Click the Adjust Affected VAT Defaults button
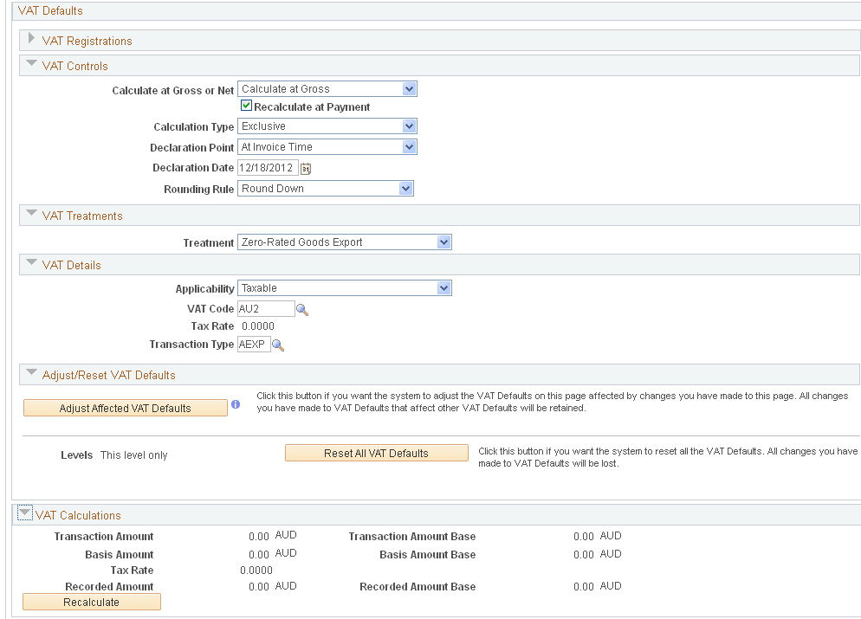 [x=125, y=407]
